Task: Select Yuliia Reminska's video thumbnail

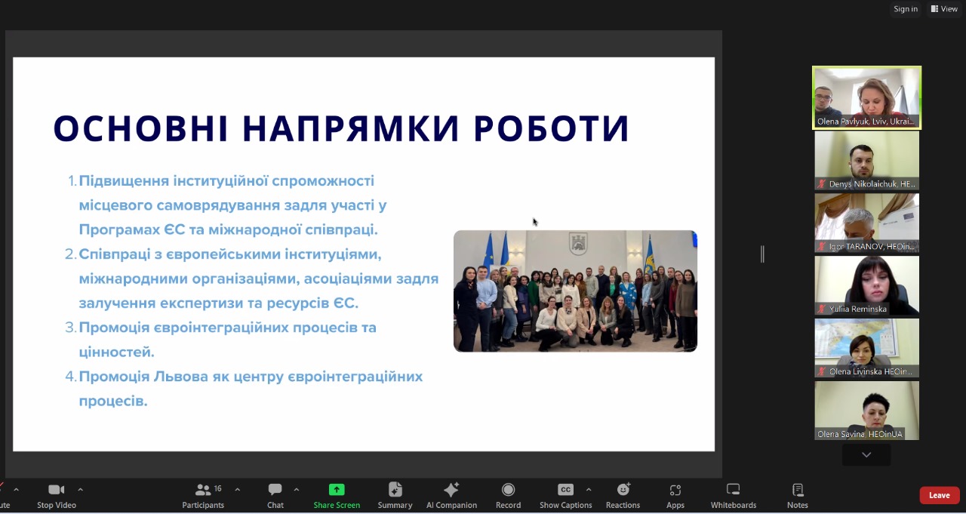Action: tap(866, 285)
